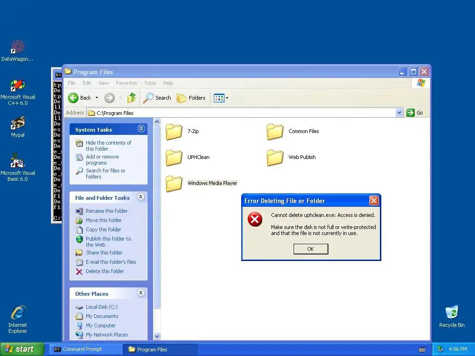
Task: Open the Back history dropdown arrow
Action: (96, 98)
